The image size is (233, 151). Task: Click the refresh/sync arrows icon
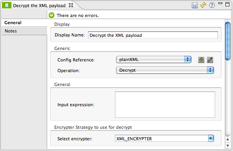[203, 5]
